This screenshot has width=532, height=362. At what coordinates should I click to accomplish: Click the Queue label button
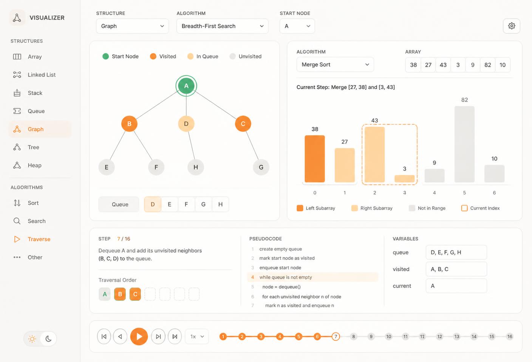coord(119,204)
